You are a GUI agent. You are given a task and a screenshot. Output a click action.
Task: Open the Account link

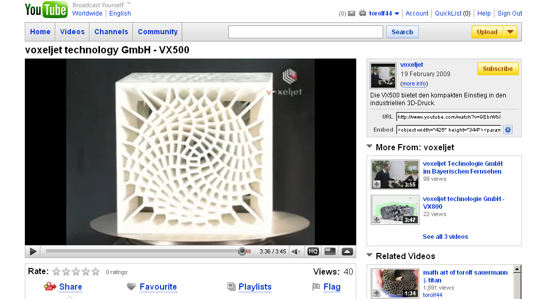(x=417, y=13)
